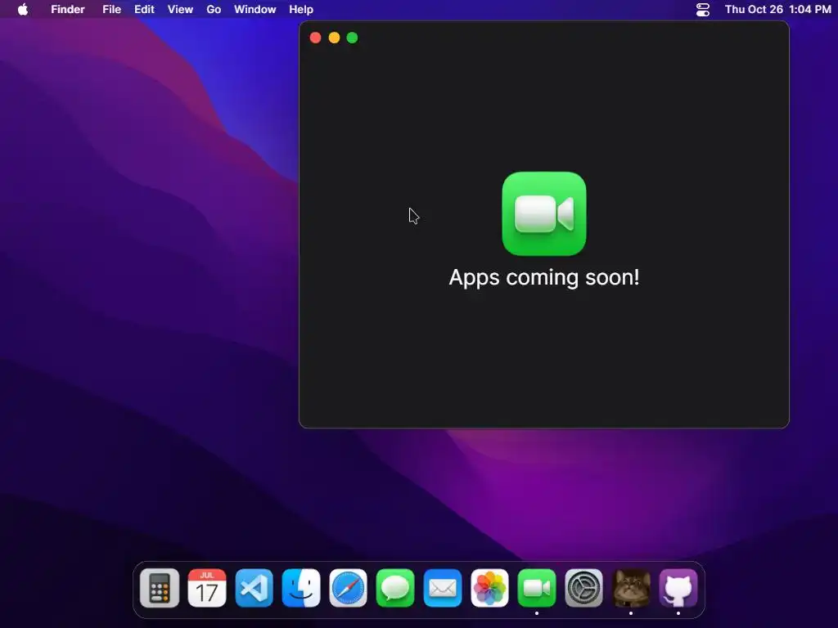Image resolution: width=838 pixels, height=628 pixels.
Task: Click the "Apps coming soon!" text
Action: click(544, 278)
